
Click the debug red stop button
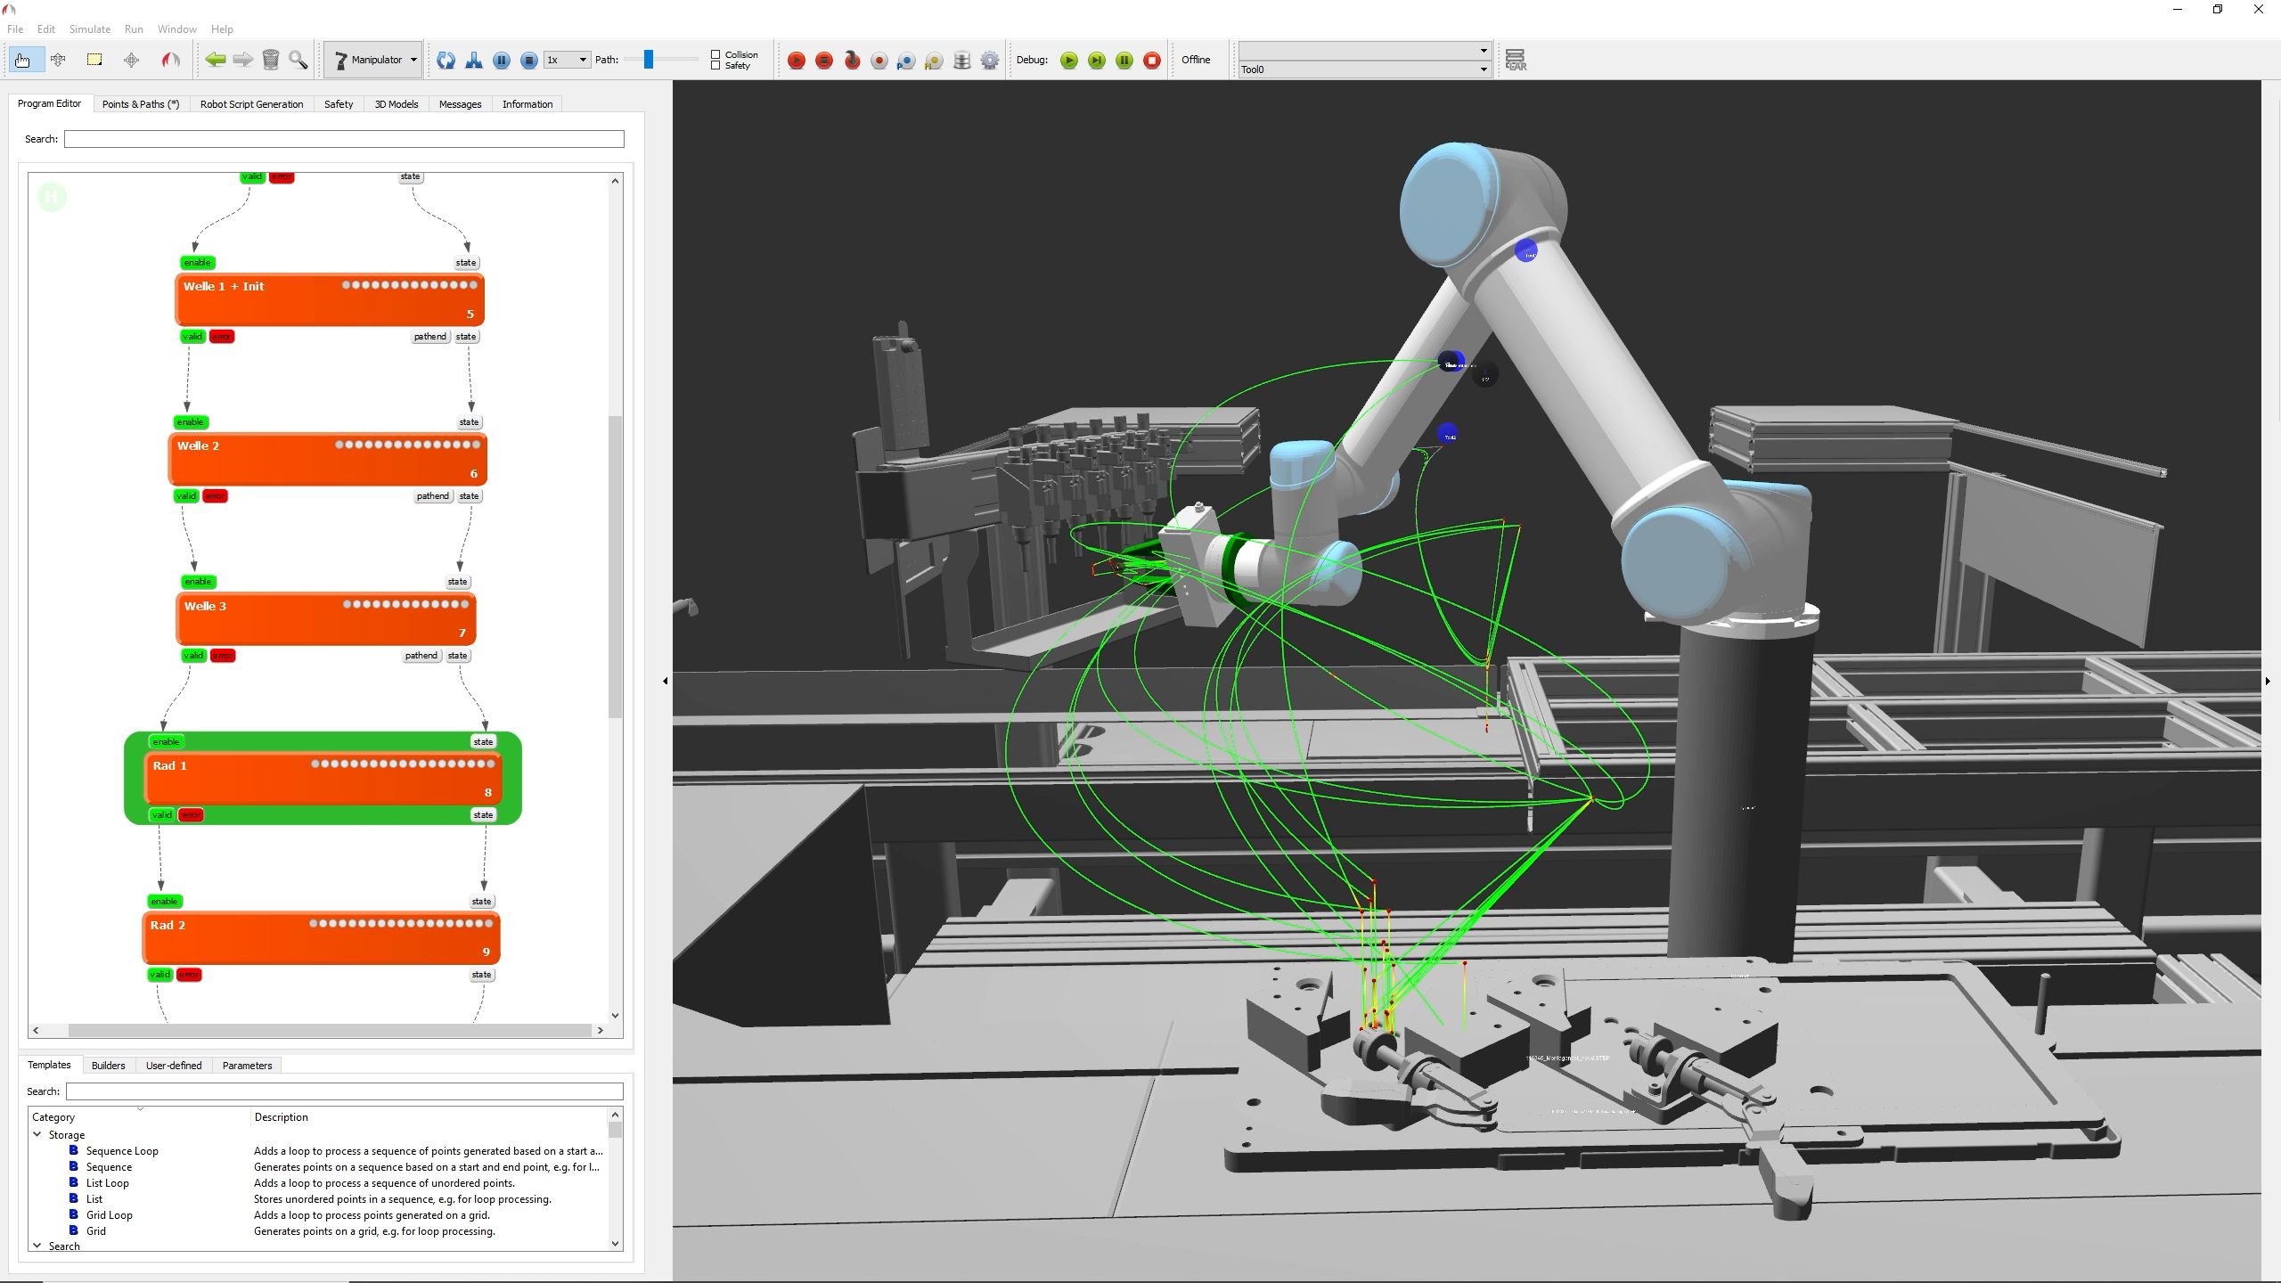(x=1152, y=60)
